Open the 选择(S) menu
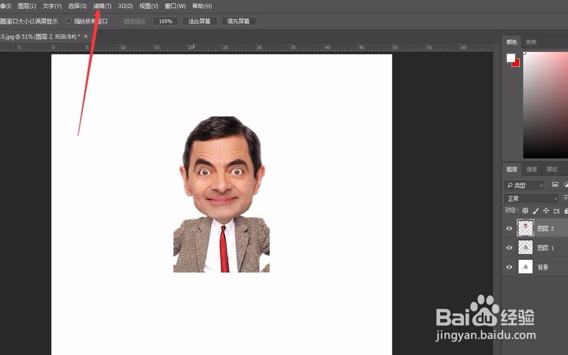The width and height of the screenshot is (568, 355). coord(77,6)
